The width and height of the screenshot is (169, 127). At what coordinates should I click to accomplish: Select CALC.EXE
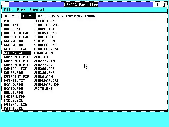pos(12,29)
